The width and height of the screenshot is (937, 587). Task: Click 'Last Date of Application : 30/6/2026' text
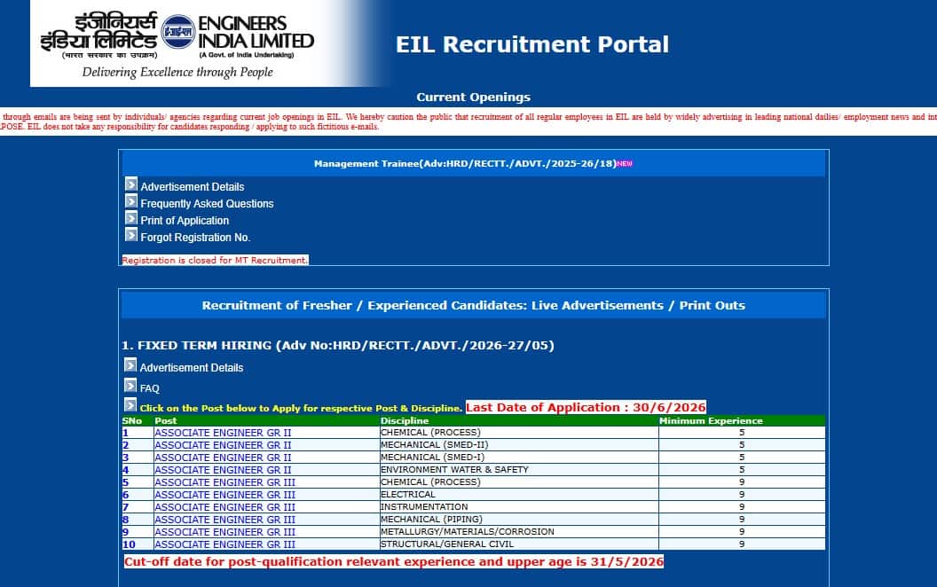coord(586,407)
